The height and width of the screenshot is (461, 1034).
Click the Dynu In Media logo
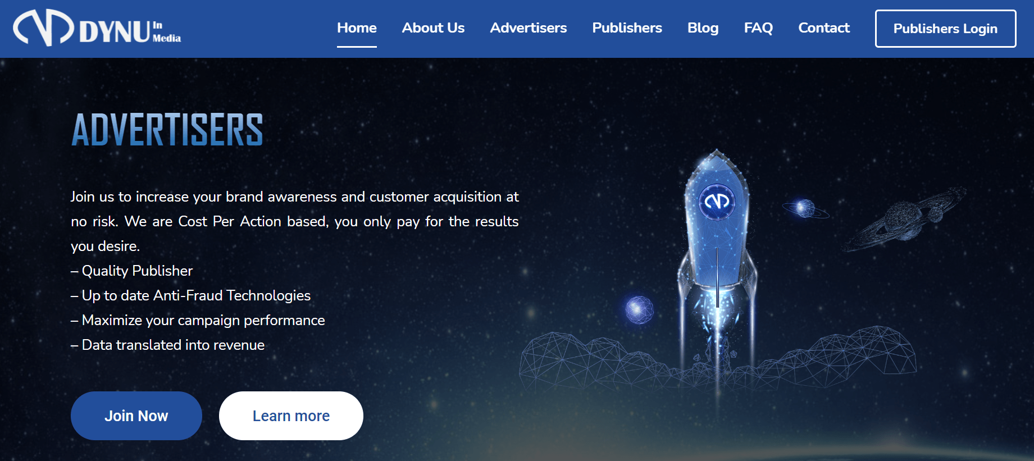tap(97, 28)
